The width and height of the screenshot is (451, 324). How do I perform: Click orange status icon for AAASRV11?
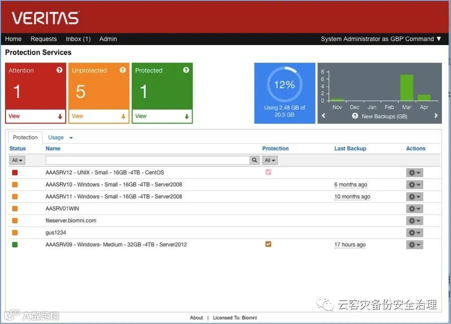[x=15, y=197]
